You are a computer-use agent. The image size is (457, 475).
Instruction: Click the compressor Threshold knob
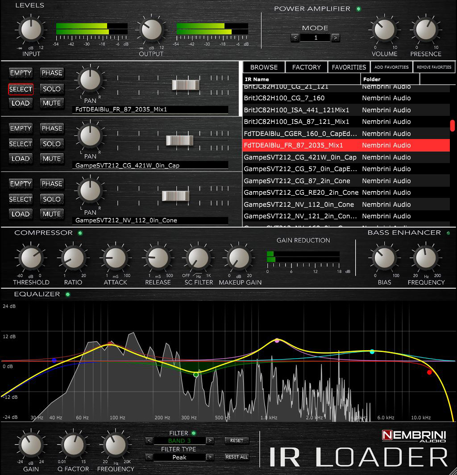31,258
